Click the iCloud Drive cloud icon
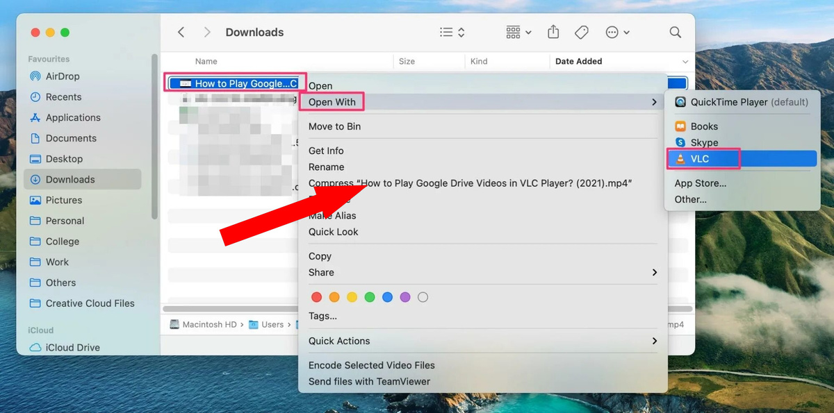This screenshot has width=834, height=413. 35,347
